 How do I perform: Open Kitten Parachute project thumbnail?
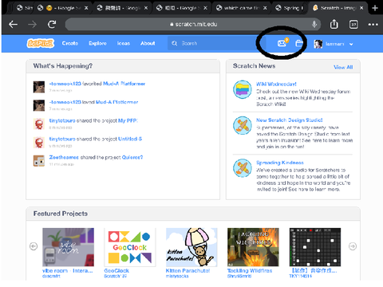tap(191, 247)
